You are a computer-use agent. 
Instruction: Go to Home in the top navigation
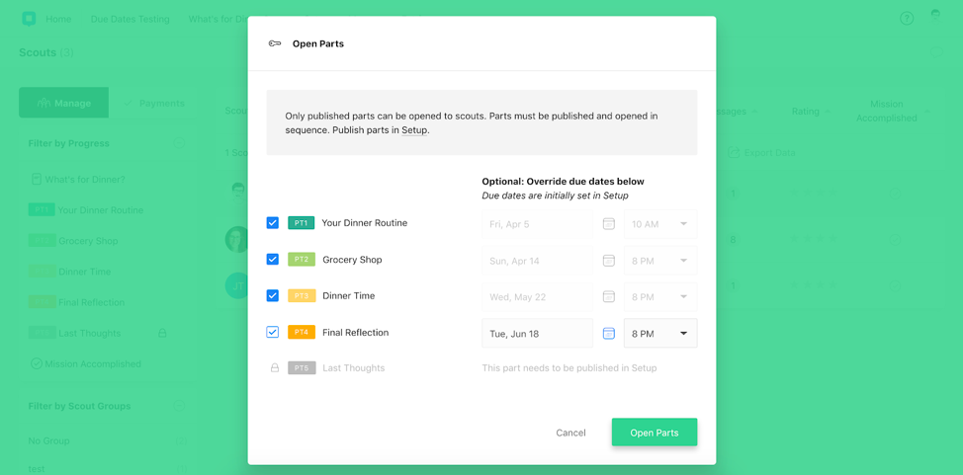(x=58, y=19)
